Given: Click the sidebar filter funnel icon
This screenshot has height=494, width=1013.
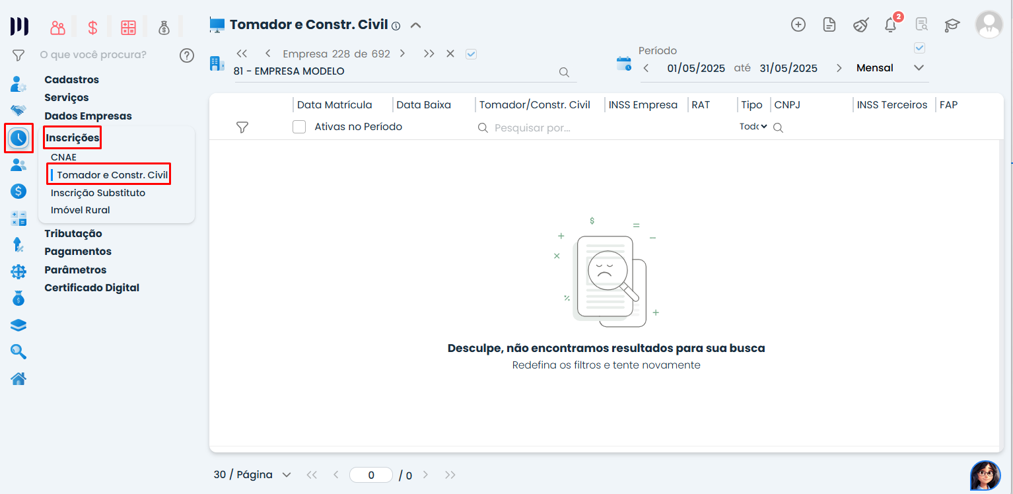Looking at the screenshot, I should tap(18, 55).
